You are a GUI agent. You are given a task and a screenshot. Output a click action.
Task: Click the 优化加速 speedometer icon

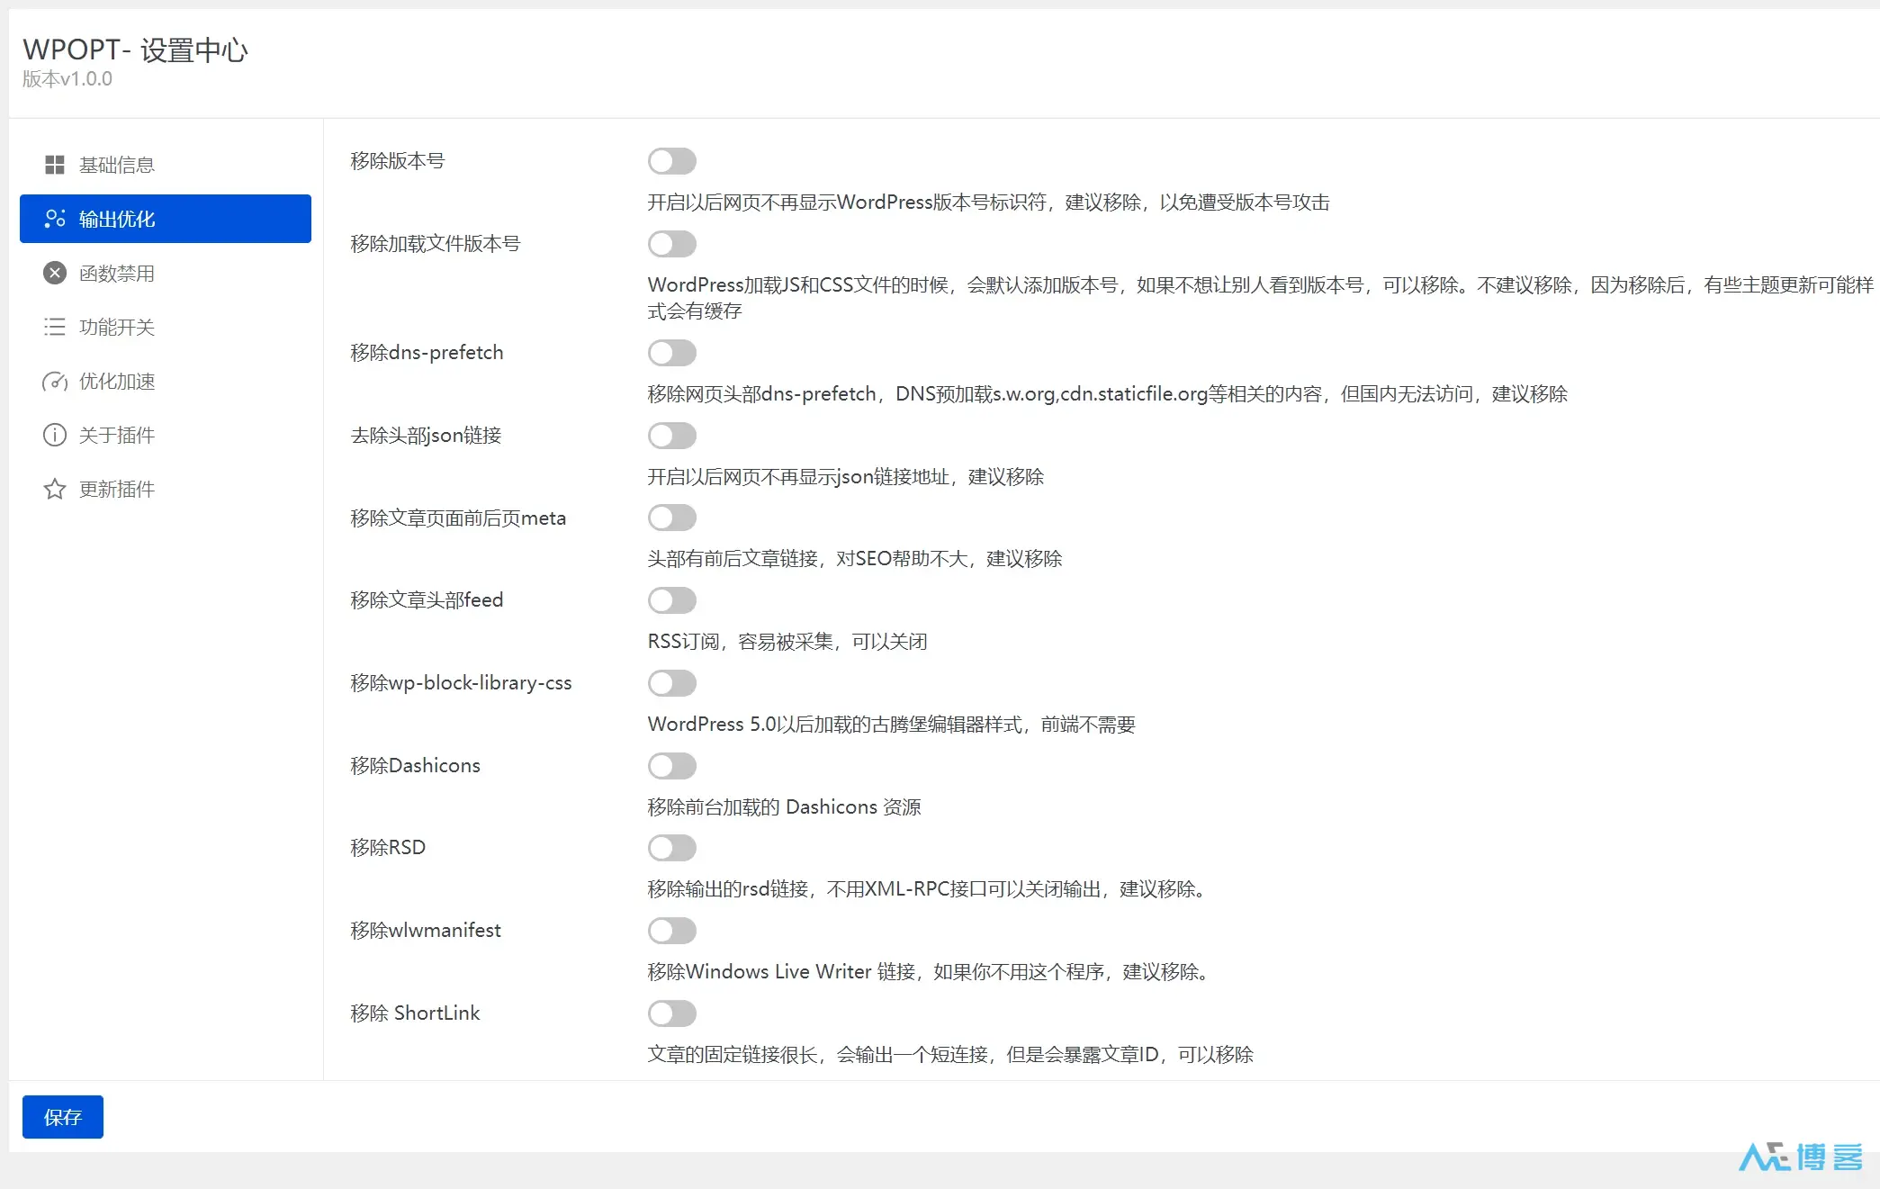point(55,381)
